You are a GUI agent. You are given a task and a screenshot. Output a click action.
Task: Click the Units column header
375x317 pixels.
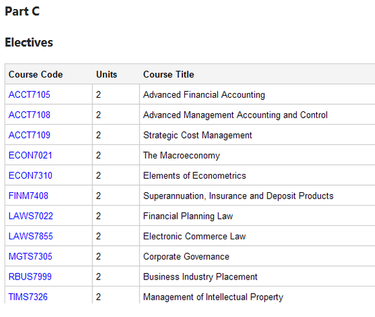point(107,74)
